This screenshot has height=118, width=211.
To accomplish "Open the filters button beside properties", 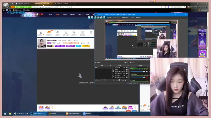I will (132, 62).
